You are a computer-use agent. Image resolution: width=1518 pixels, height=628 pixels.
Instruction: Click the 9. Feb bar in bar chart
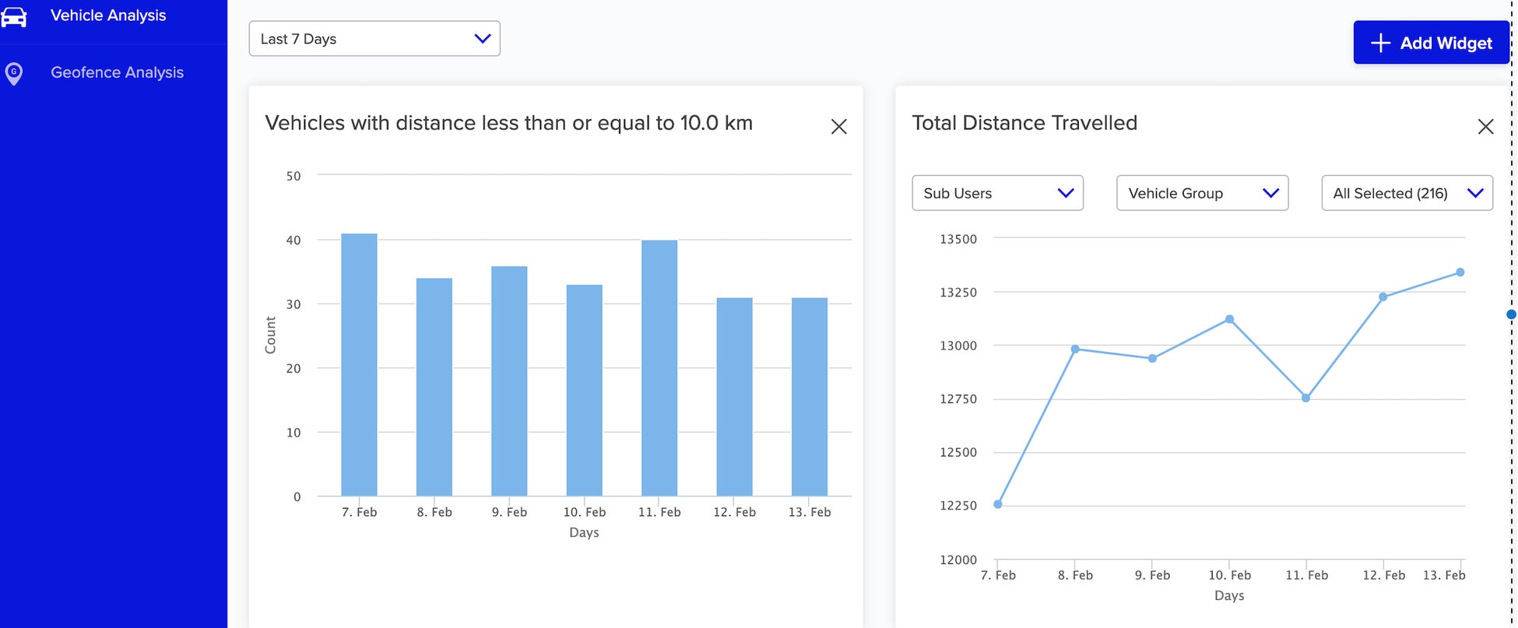(x=509, y=381)
